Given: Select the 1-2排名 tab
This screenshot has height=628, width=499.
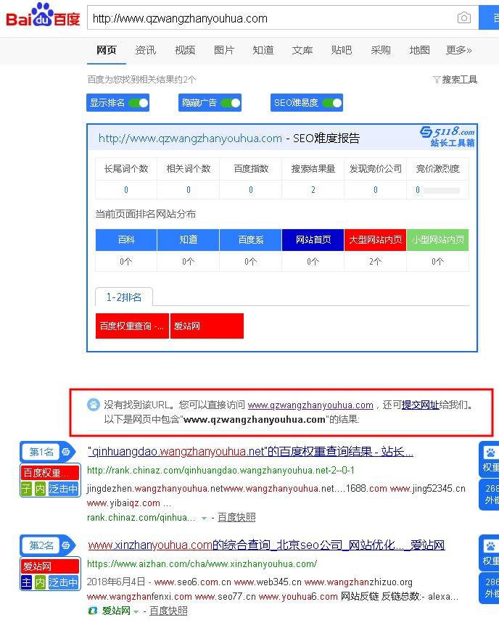Looking at the screenshot, I should [124, 297].
